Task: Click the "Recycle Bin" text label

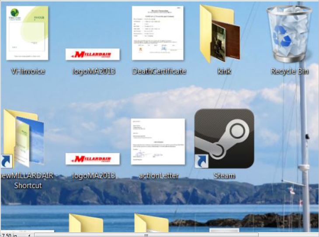Action: 289,71
